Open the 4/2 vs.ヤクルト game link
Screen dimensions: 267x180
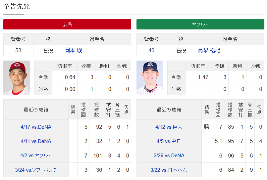(36, 156)
